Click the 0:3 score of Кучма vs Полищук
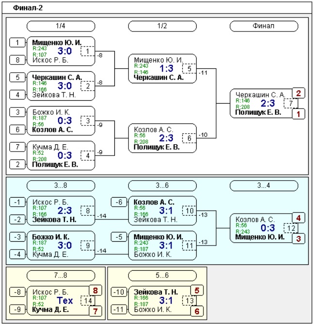 [x=64, y=155]
